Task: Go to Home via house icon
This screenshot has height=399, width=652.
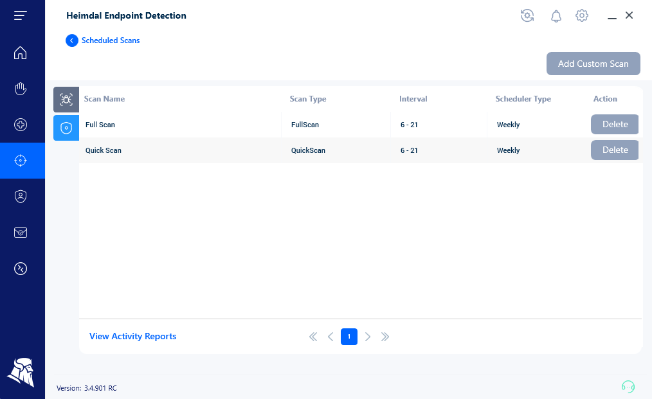Action: [x=20, y=53]
